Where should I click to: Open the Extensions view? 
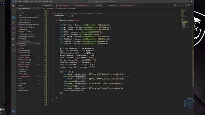coord(13,34)
